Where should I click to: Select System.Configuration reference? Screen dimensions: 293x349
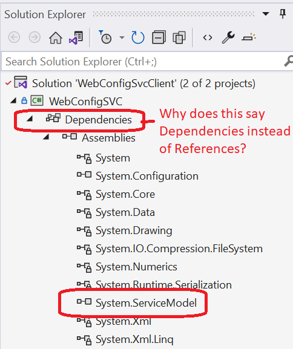click(x=147, y=176)
